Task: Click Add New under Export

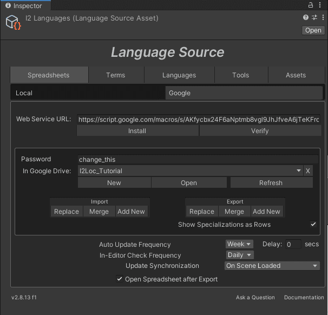Action: point(267,211)
